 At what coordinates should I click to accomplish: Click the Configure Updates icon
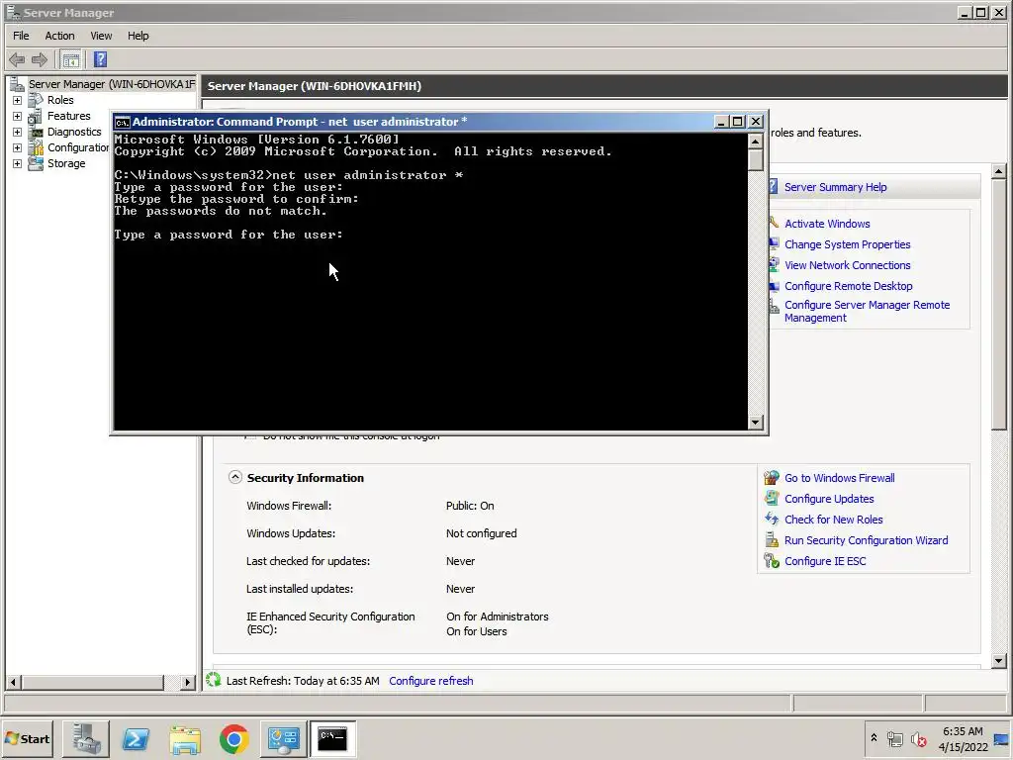(x=772, y=498)
